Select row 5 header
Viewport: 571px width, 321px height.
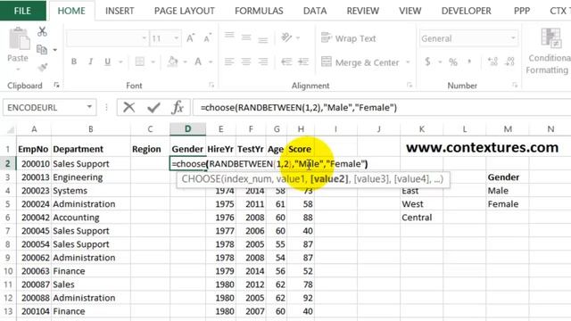(8, 204)
